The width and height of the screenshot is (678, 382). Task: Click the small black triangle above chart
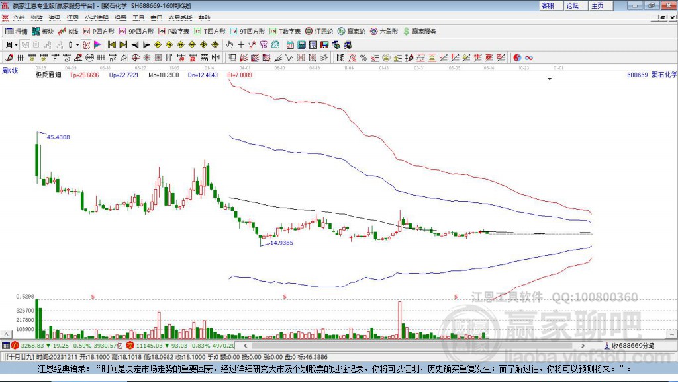click(x=550, y=79)
